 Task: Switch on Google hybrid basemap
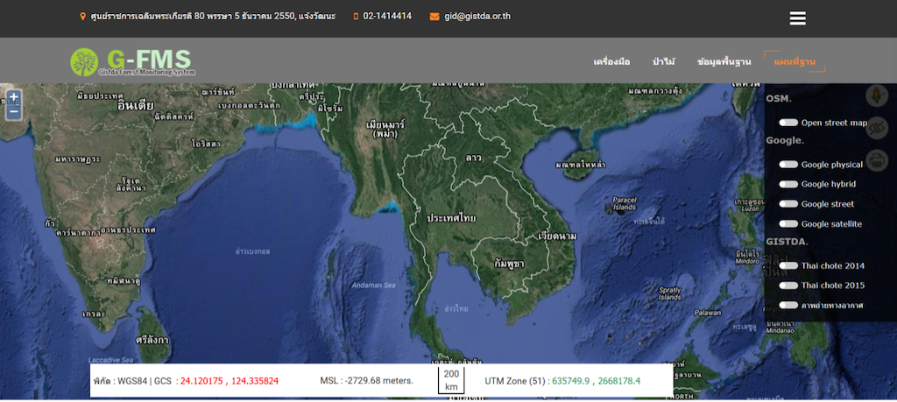pyautogui.click(x=788, y=185)
